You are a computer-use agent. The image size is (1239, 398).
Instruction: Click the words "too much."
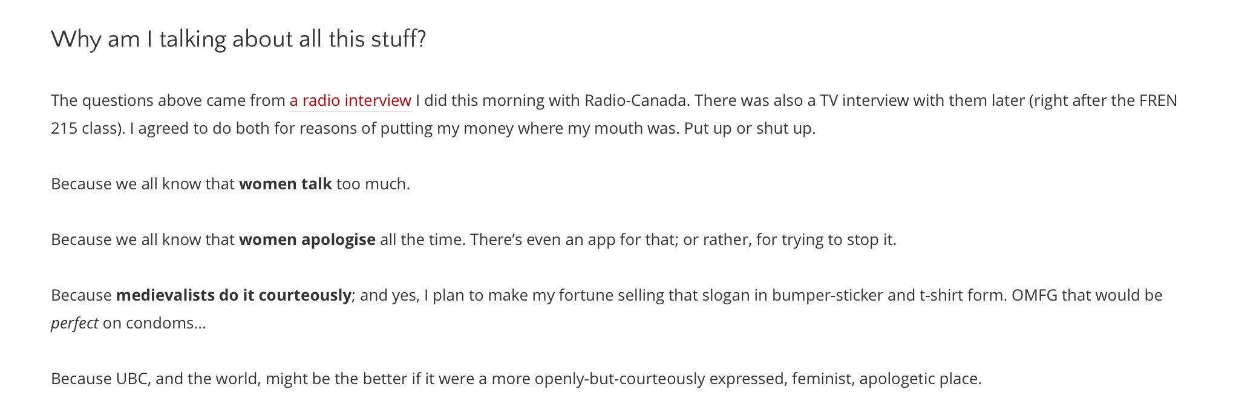373,184
